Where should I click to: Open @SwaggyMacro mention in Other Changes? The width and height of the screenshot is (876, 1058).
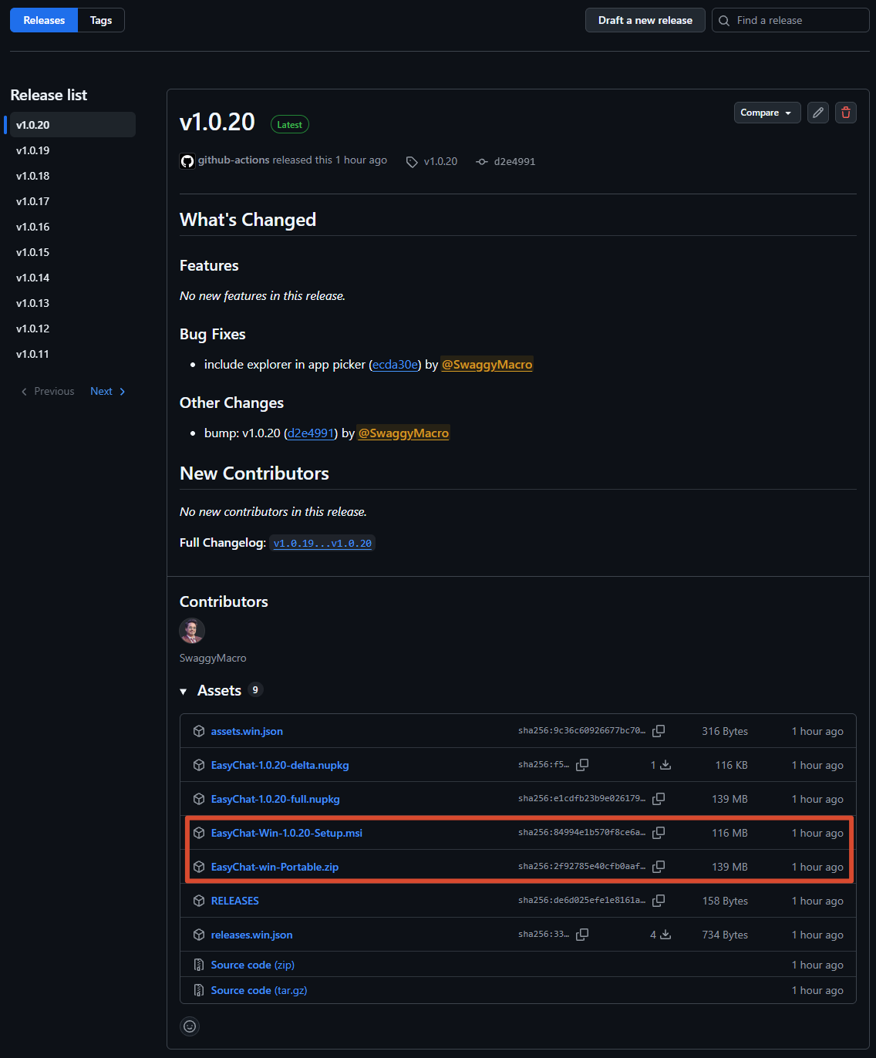[403, 433]
